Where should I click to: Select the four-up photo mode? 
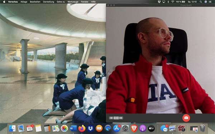pos(111,118)
